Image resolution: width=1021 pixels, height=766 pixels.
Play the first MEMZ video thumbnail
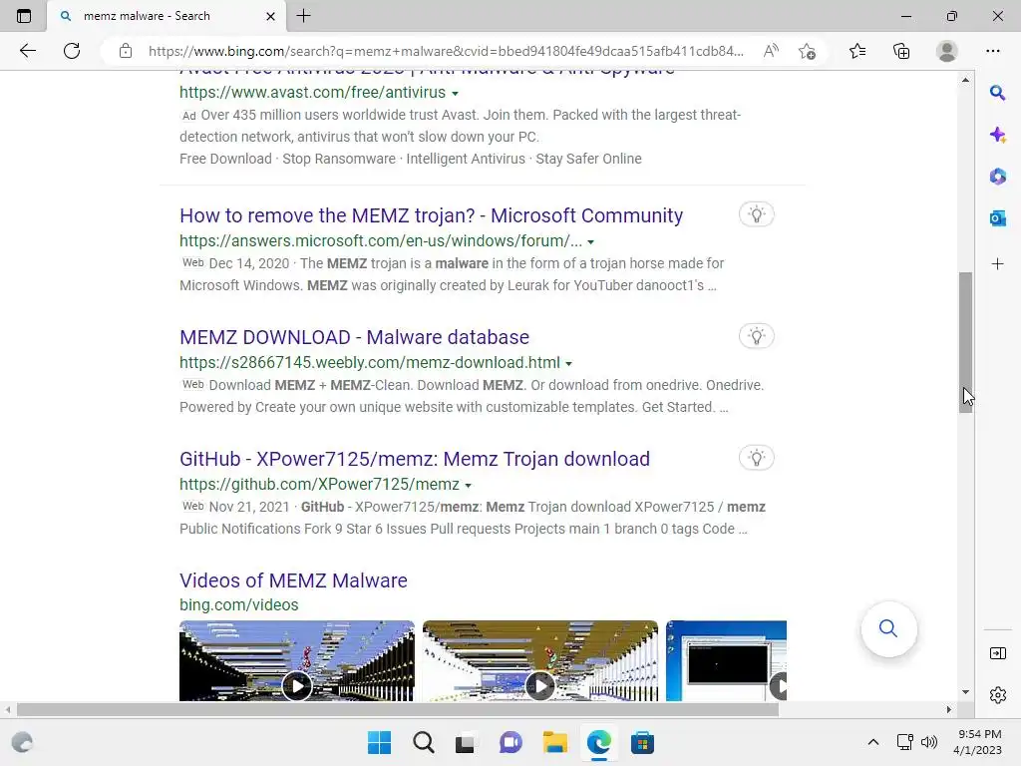click(297, 660)
